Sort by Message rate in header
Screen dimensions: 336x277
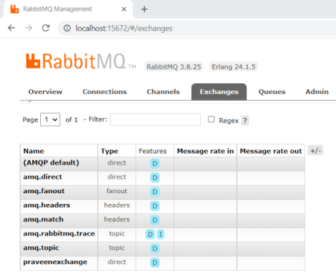(x=205, y=151)
